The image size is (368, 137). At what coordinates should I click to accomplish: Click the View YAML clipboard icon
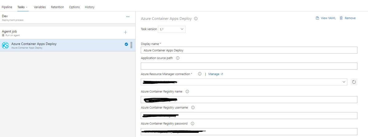(x=317, y=18)
